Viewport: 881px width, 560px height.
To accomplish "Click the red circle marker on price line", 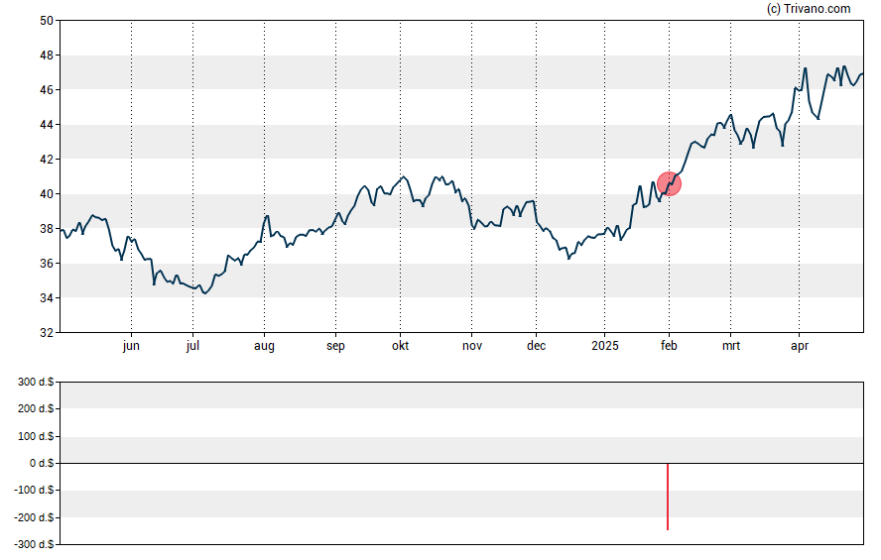I will [669, 184].
